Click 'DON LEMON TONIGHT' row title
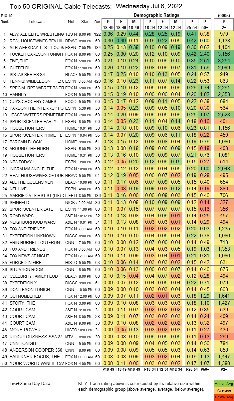Image resolution: width=234 pixels, height=401 pixels. pos(32,289)
